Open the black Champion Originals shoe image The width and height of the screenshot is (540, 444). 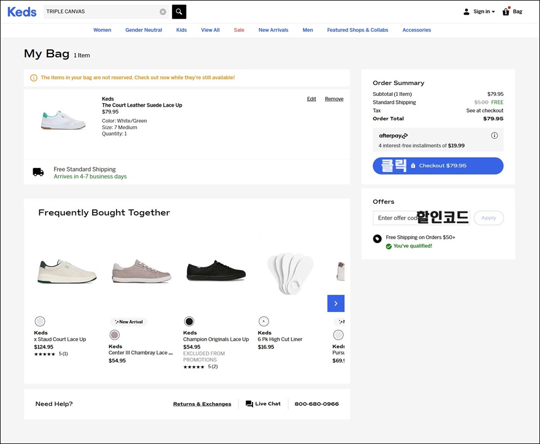[x=216, y=271]
